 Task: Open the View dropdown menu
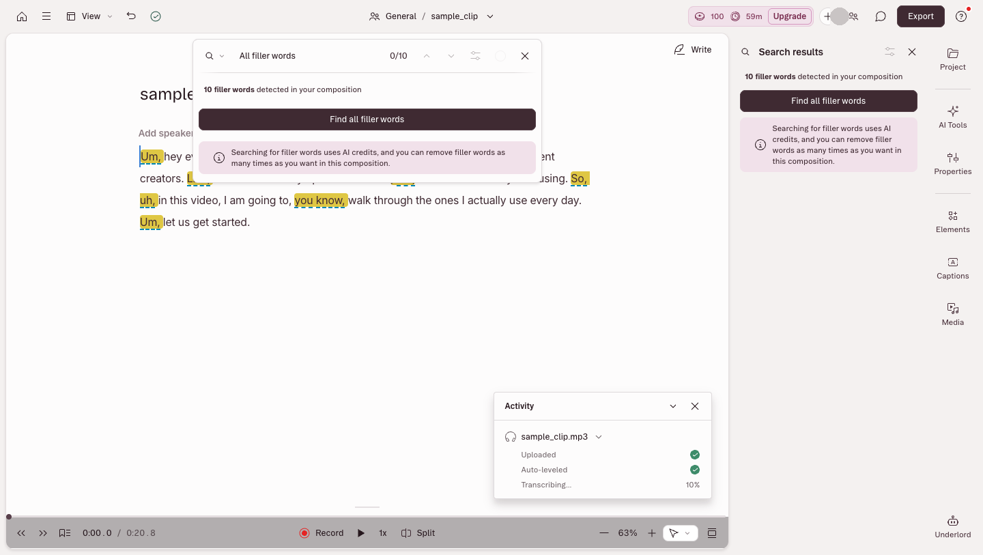click(89, 16)
